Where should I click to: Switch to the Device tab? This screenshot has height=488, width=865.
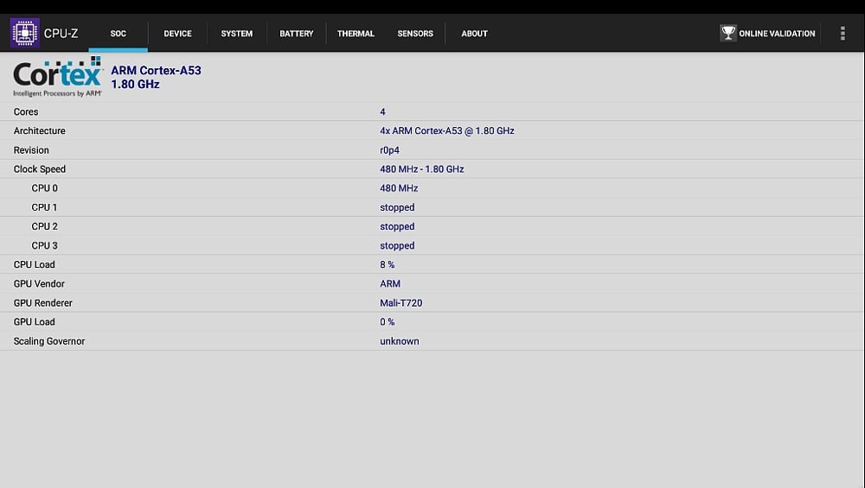pos(177,34)
